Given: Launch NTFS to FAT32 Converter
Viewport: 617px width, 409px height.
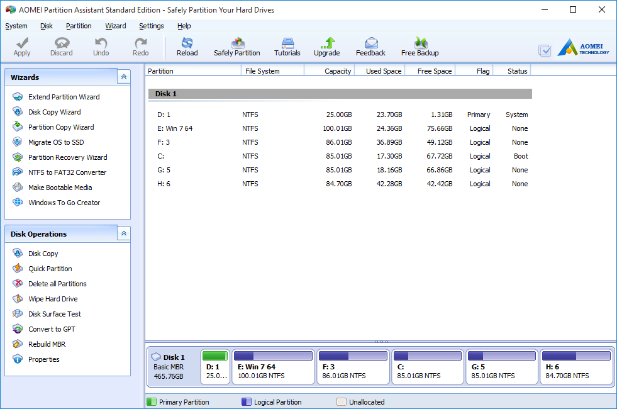Looking at the screenshot, I should point(67,172).
